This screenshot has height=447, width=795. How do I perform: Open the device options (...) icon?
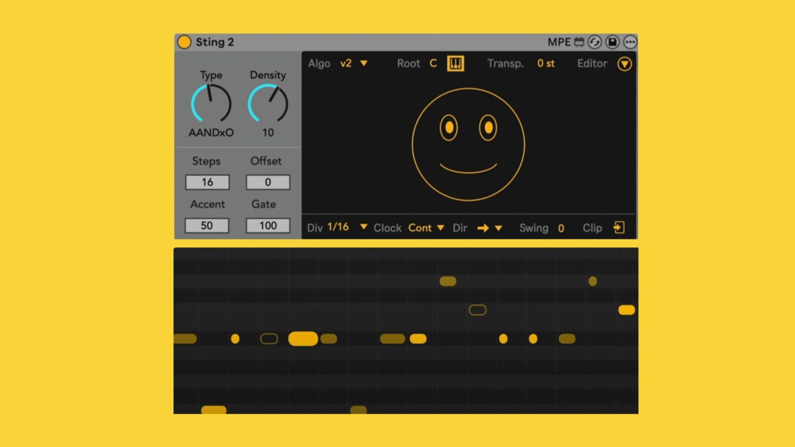pos(630,42)
